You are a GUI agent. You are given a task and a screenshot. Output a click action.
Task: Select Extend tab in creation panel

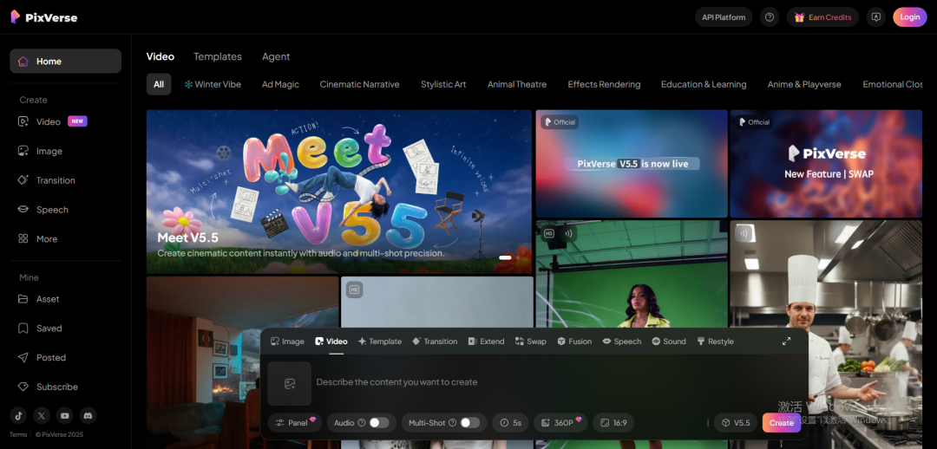487,342
